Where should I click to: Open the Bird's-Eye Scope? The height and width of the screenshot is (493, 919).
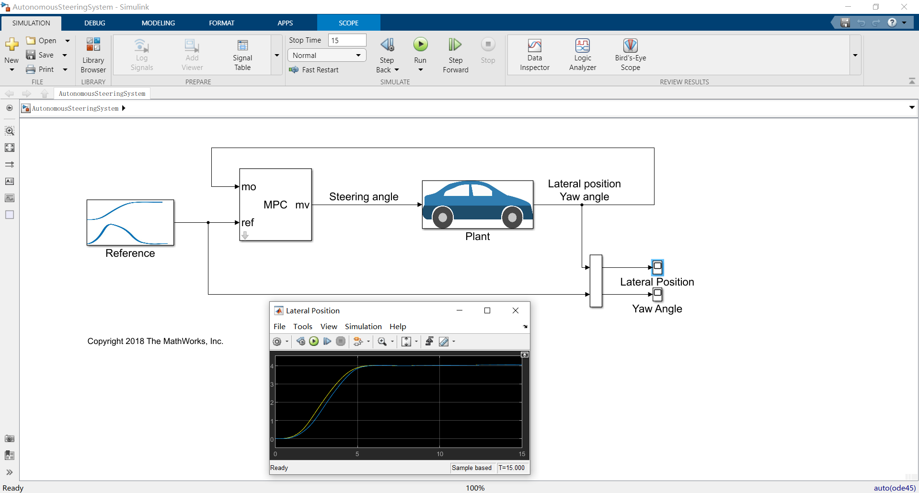click(630, 55)
